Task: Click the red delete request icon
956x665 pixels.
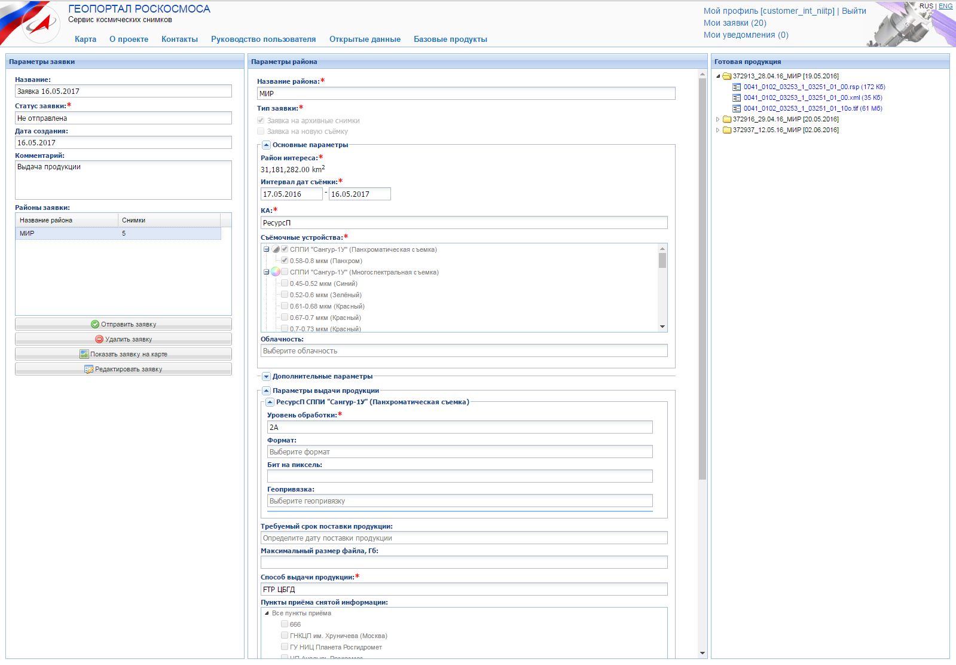Action: coord(99,339)
